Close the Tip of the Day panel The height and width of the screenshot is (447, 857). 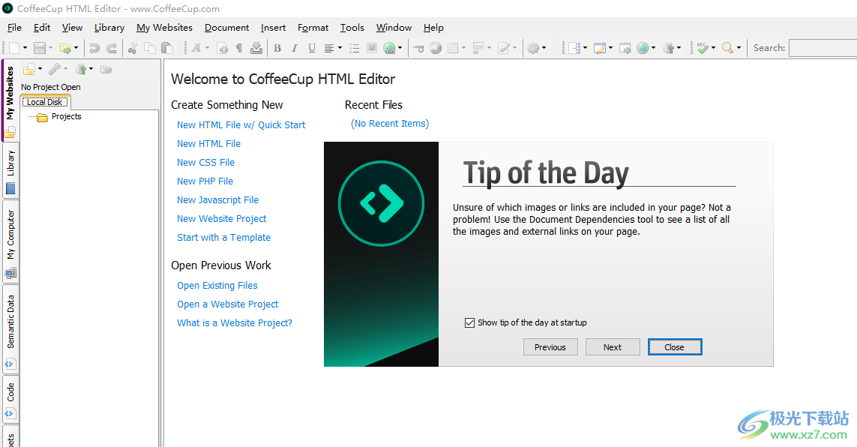[675, 347]
